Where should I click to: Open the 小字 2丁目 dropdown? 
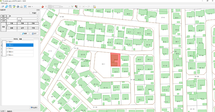click(28, 21)
